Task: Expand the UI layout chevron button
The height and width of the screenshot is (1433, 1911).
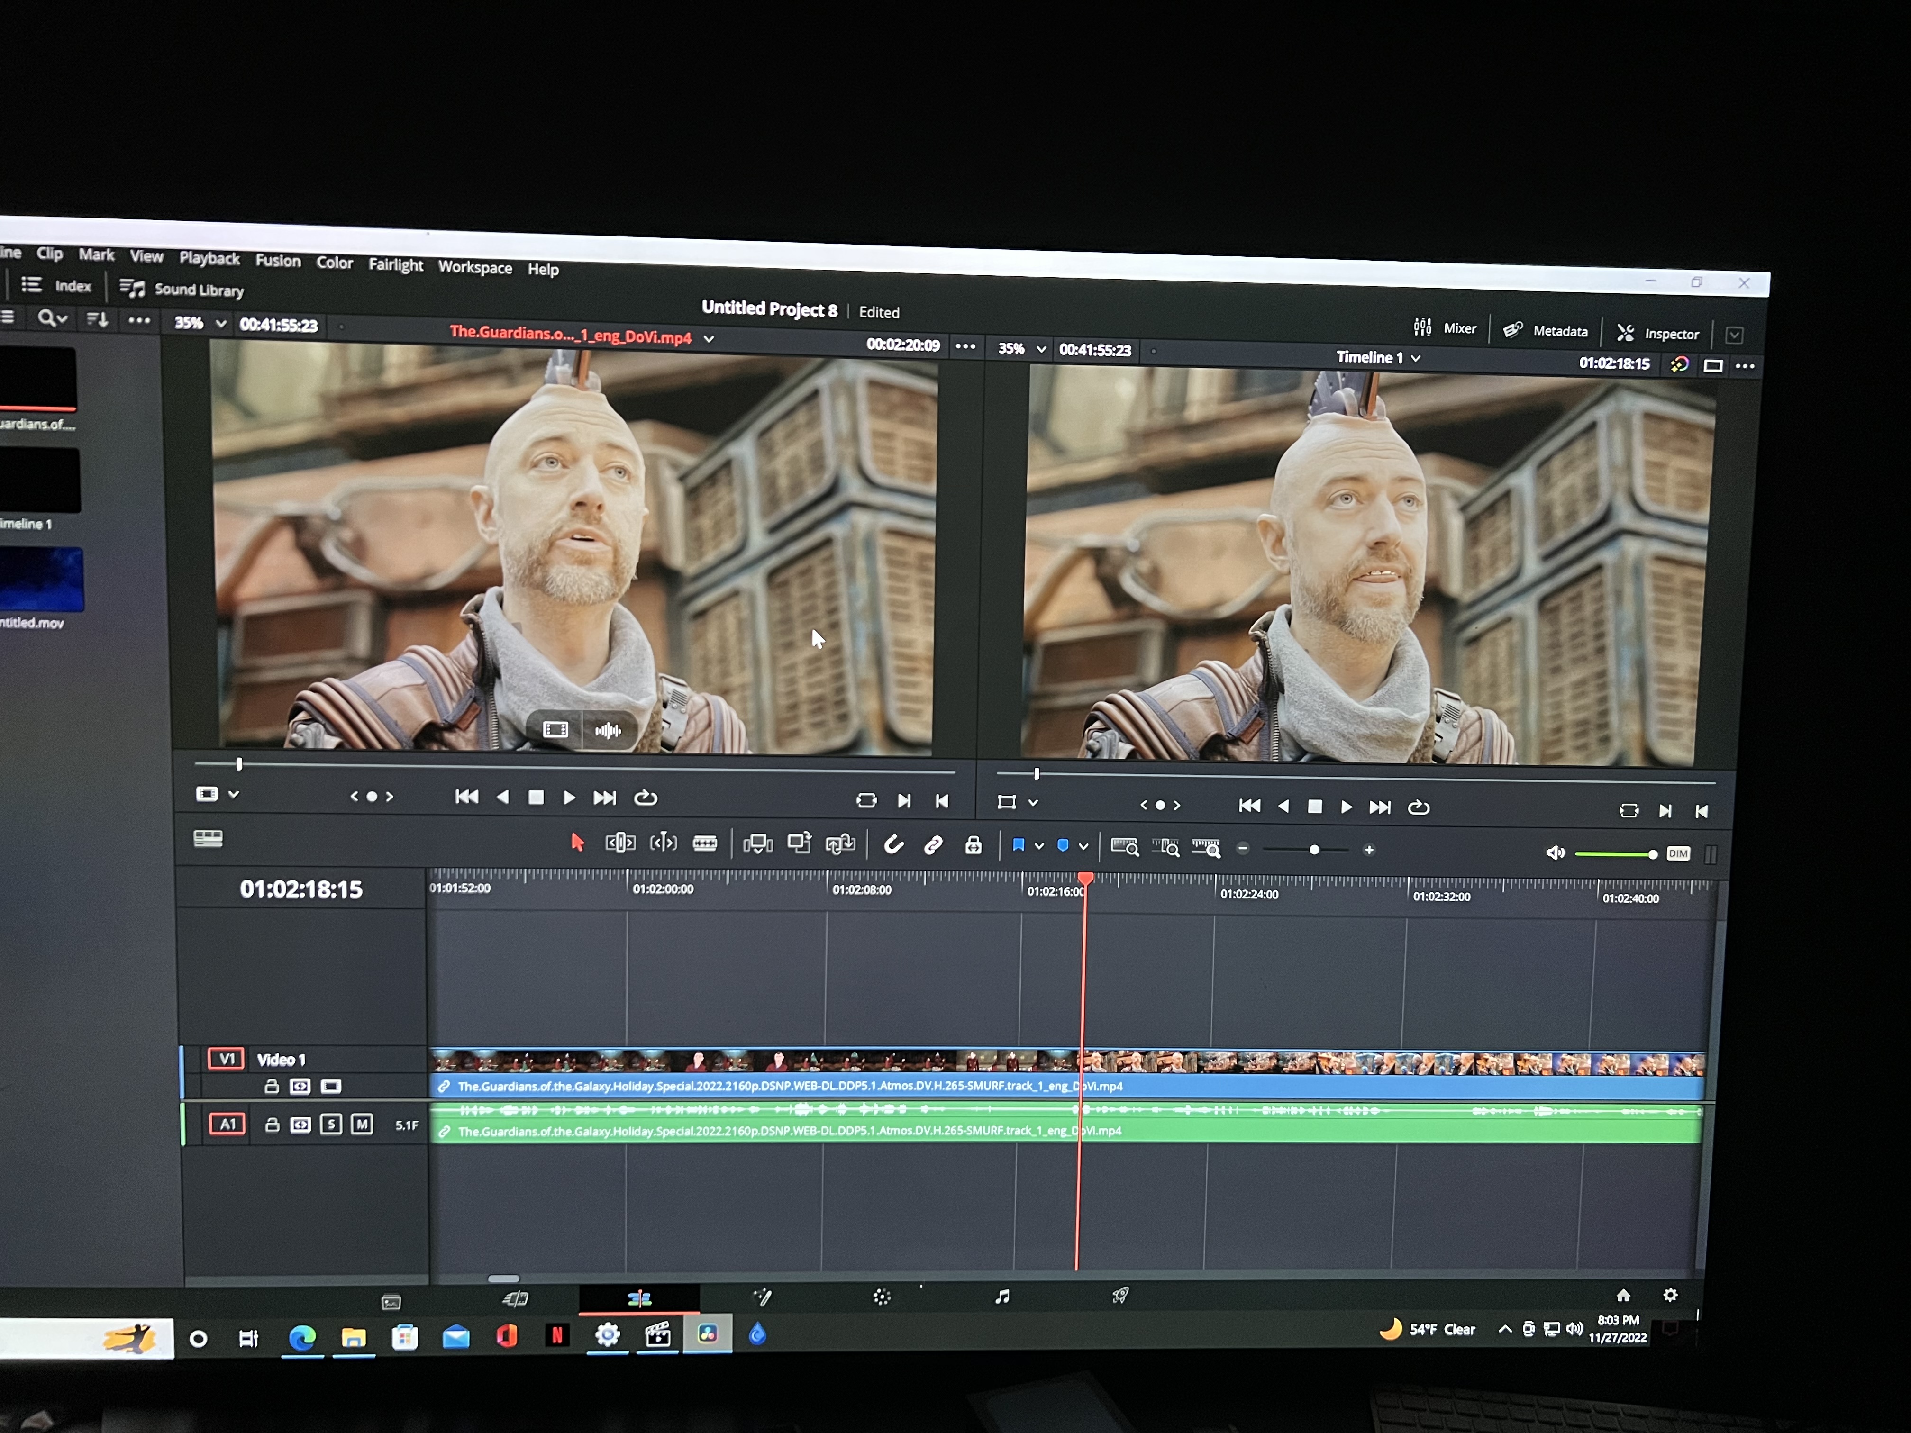Action: (1734, 335)
